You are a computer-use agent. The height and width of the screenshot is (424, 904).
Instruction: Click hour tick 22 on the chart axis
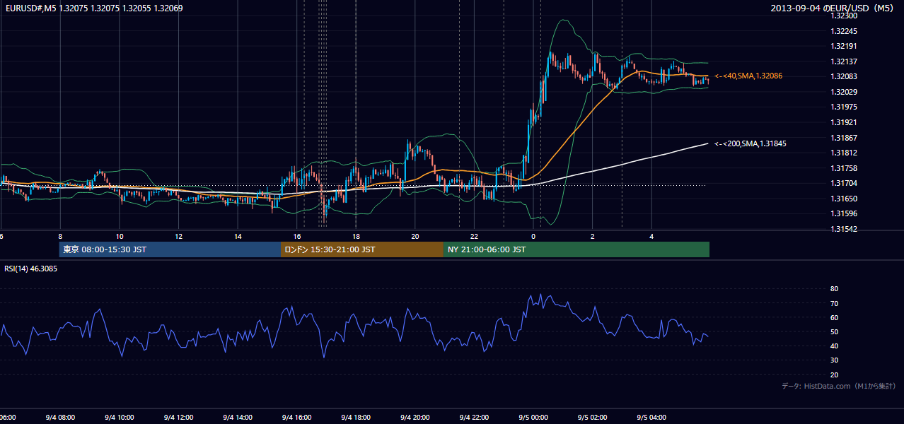pos(474,236)
